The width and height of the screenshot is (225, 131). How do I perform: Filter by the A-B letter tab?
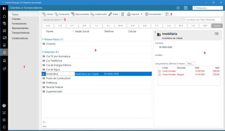click(x=48, y=26)
